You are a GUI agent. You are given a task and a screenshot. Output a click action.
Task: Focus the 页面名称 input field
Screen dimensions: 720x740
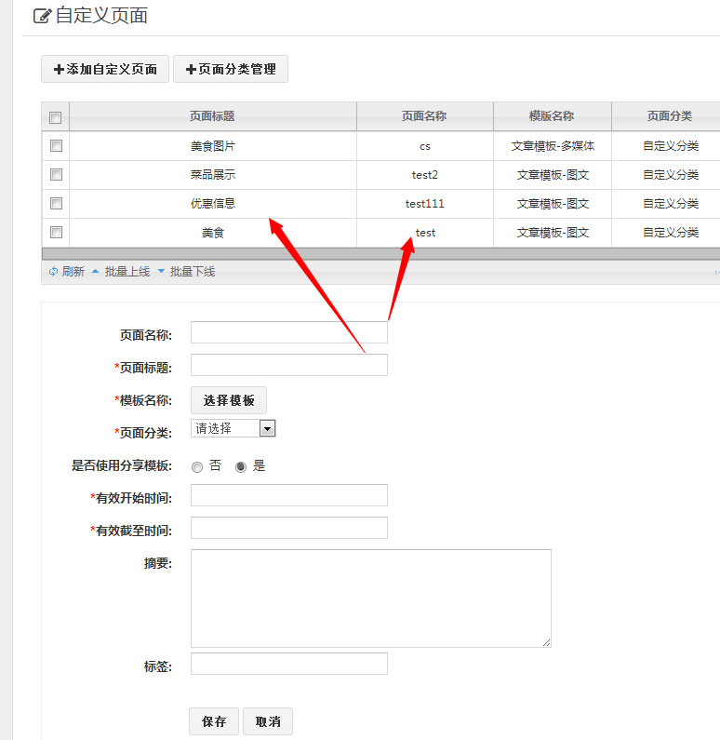289,332
